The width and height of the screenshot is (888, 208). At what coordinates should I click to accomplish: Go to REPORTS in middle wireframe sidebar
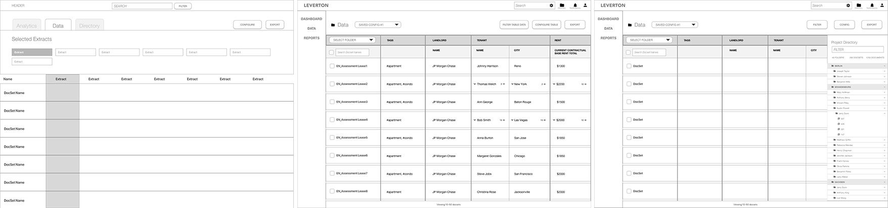(x=312, y=38)
